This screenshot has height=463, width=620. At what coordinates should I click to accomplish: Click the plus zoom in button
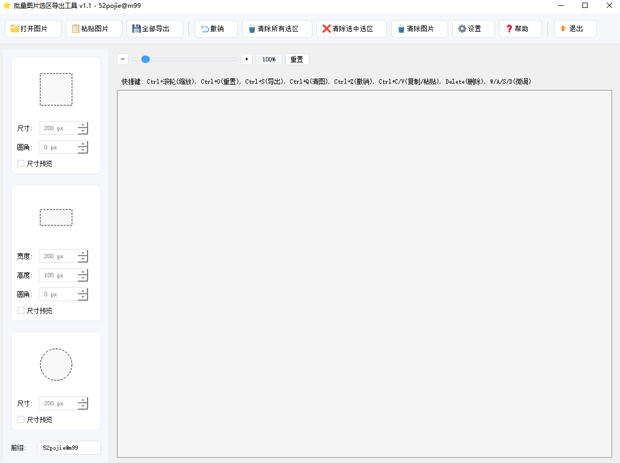[x=246, y=59]
